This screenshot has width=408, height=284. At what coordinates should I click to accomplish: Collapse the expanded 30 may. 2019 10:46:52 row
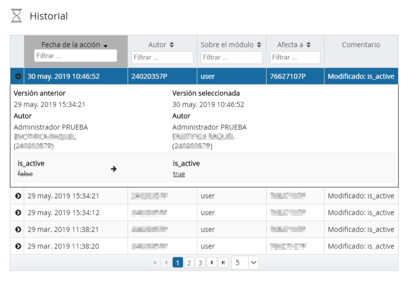[18, 77]
